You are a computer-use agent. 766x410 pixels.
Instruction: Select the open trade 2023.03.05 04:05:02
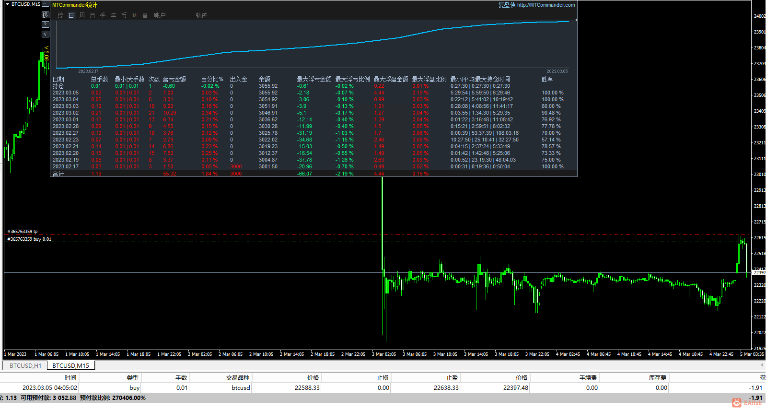[x=383, y=388]
